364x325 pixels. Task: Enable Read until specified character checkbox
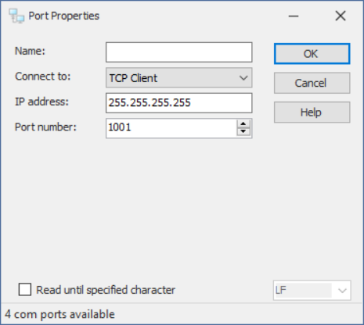pyautogui.click(x=25, y=290)
